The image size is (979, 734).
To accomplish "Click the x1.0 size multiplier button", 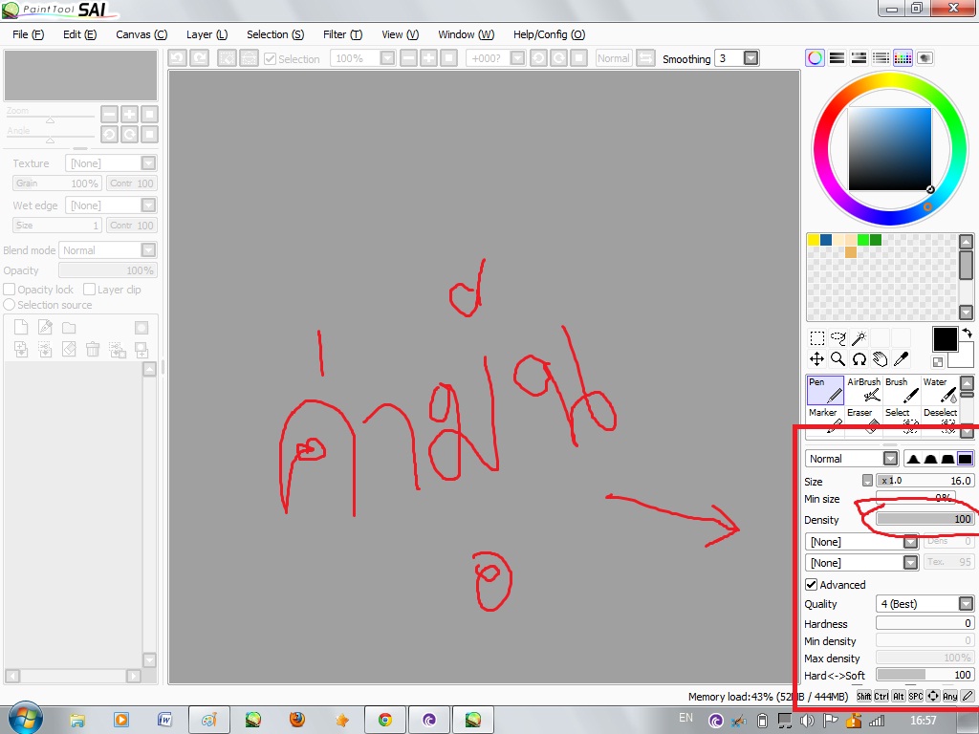I will click(x=892, y=480).
